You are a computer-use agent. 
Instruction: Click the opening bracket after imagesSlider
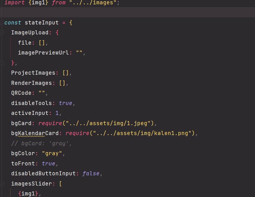click(60, 184)
